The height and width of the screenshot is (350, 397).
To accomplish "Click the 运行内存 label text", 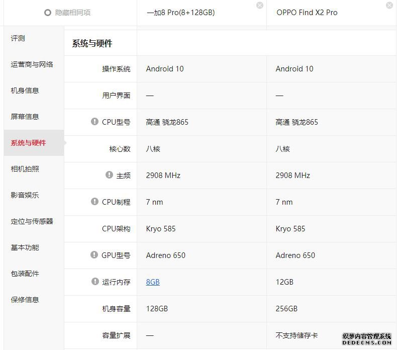I will coord(116,282).
